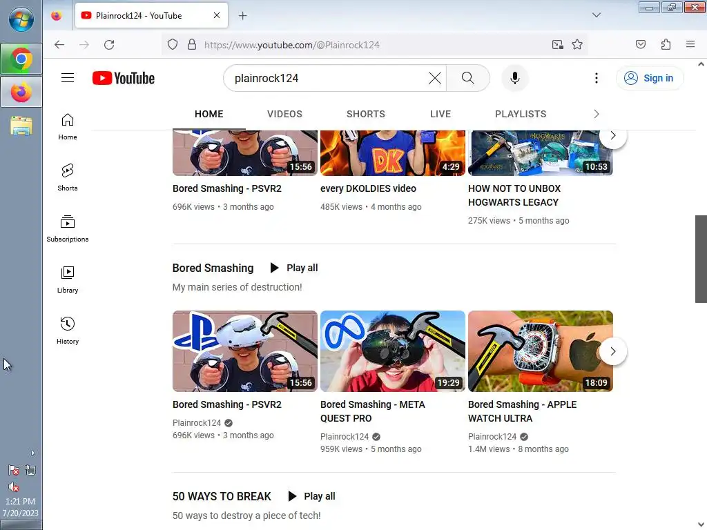Open the Hogwarts Legacy unboxing thumbnail
This screenshot has width=707, height=530.
click(540, 153)
